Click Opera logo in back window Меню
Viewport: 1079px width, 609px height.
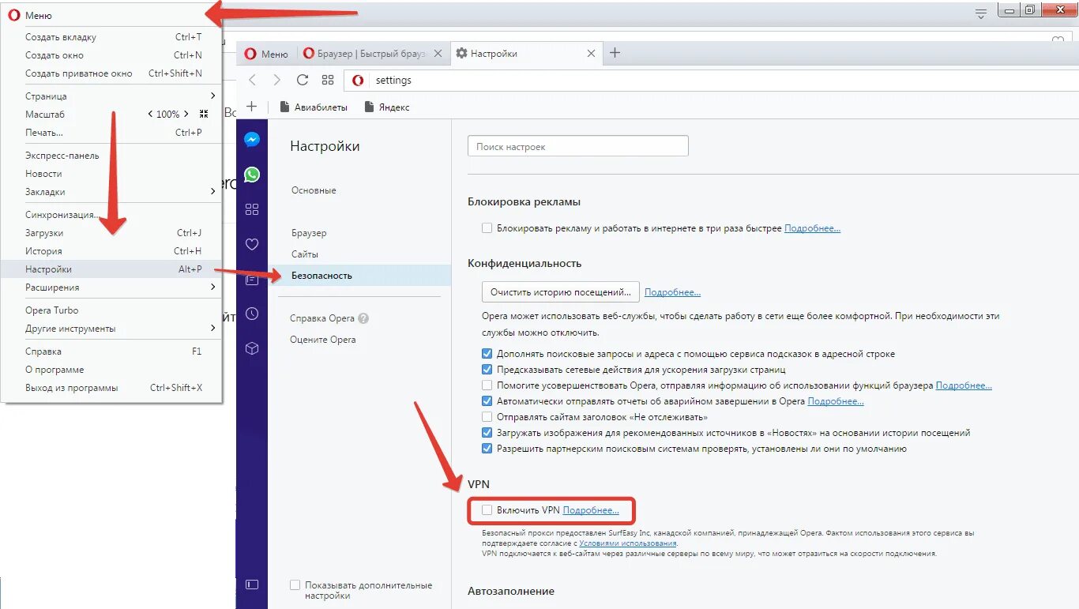tap(13, 15)
